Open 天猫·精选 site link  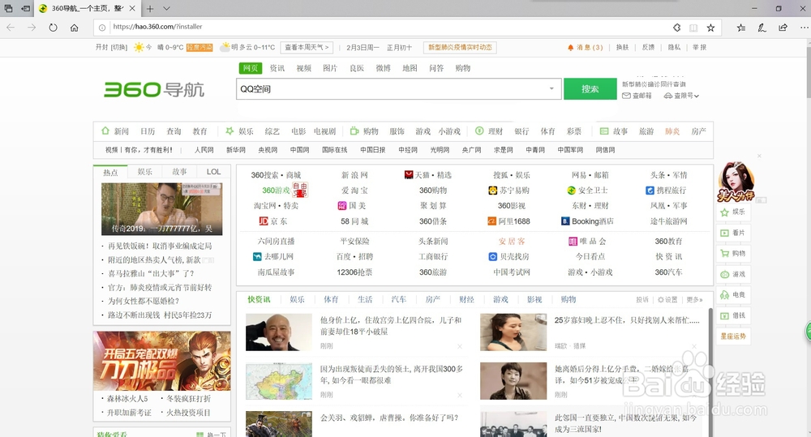(x=427, y=175)
